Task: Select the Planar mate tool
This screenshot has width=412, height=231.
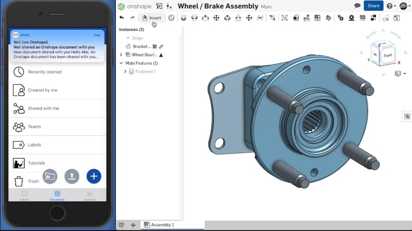Action: tap(216, 18)
